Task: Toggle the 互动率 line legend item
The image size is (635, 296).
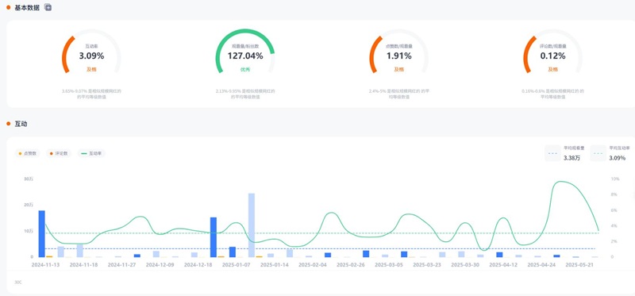Action: coord(91,153)
